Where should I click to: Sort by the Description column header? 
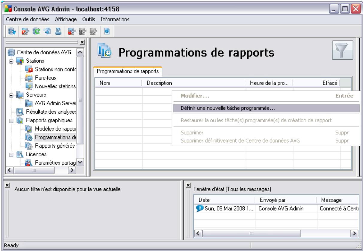193,82
